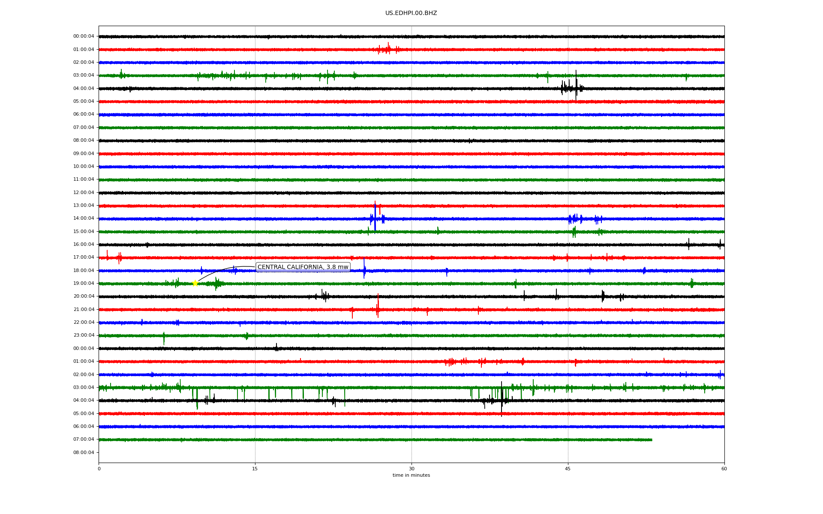Click the US.EDHPI.00.BHZ plot title
Screen dimensions: 823x514
pos(411,13)
